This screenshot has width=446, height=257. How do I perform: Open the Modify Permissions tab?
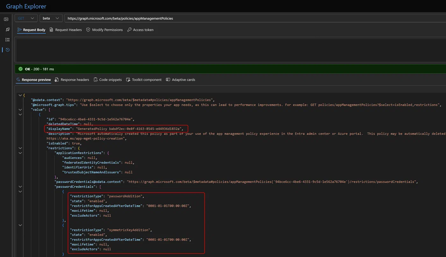tap(104, 30)
